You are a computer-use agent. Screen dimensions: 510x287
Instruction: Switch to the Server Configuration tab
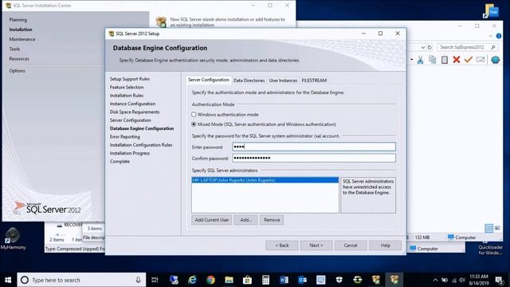pos(209,80)
